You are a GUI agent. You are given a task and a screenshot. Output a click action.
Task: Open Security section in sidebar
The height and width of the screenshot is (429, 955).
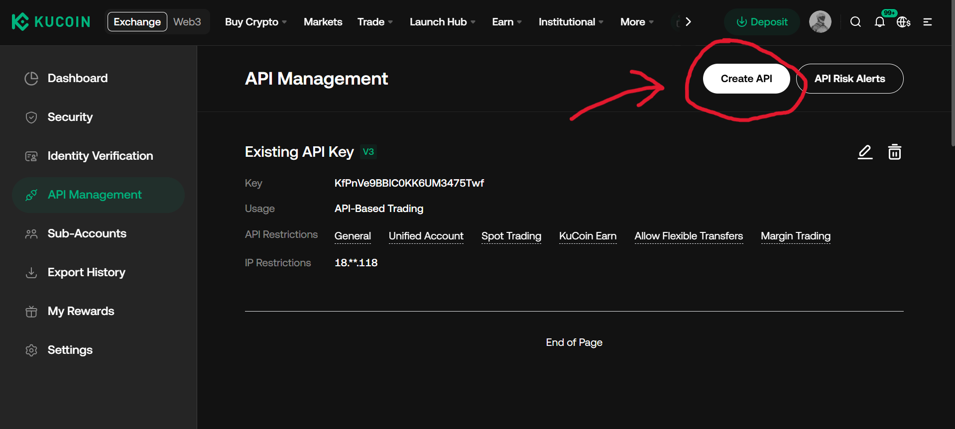point(99,117)
